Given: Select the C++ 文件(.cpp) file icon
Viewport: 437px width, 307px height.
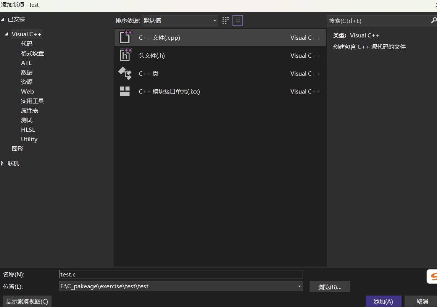Looking at the screenshot, I should click(125, 37).
